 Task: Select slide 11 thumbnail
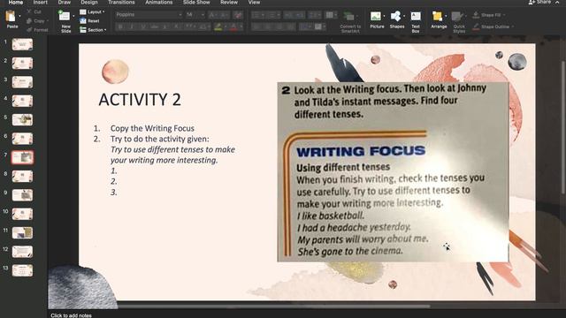22,232
